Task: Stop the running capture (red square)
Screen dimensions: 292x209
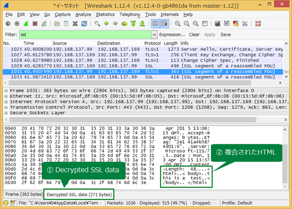Action: coord(35,24)
